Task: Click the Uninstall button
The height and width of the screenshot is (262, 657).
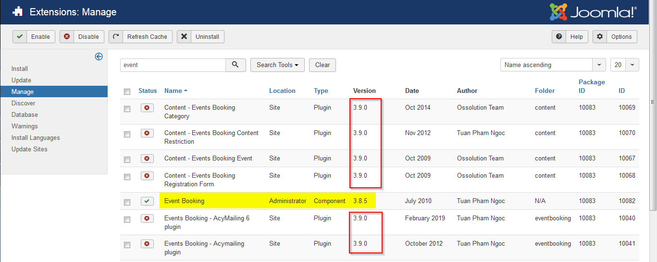Action: (x=200, y=37)
